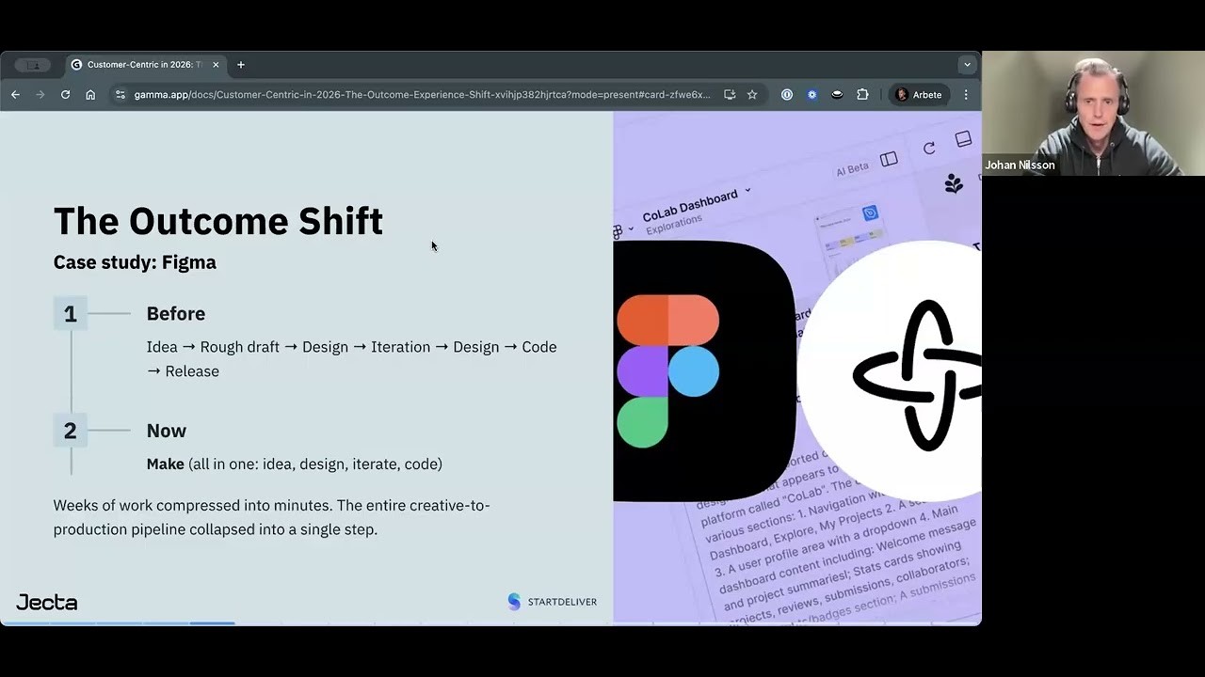Click the step number 2 marker
The image size is (1205, 677).
71,431
